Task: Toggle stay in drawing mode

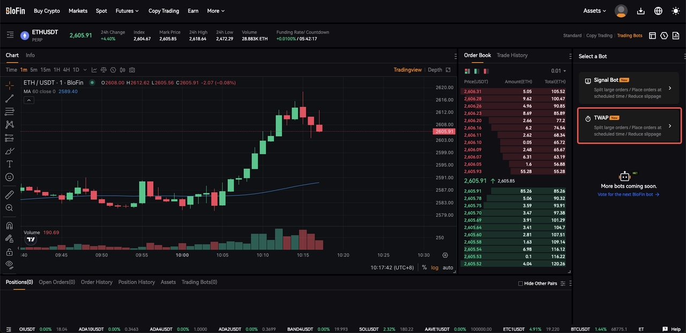Action: pyautogui.click(x=10, y=238)
